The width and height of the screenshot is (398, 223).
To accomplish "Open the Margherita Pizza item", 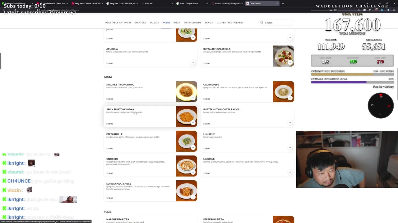I will [x=118, y=219].
